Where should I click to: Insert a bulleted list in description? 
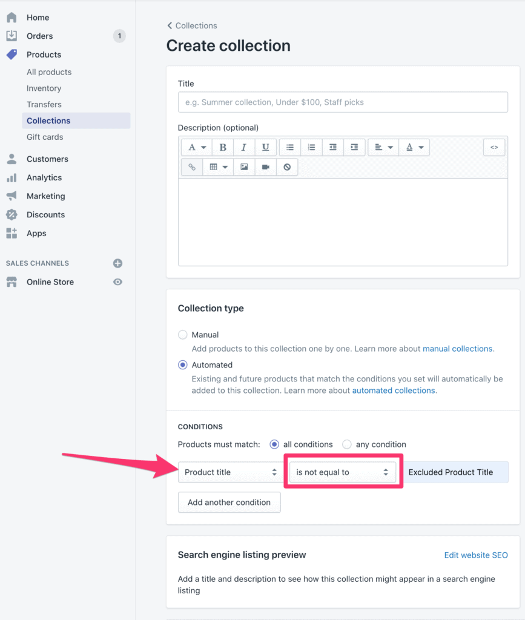pos(290,148)
